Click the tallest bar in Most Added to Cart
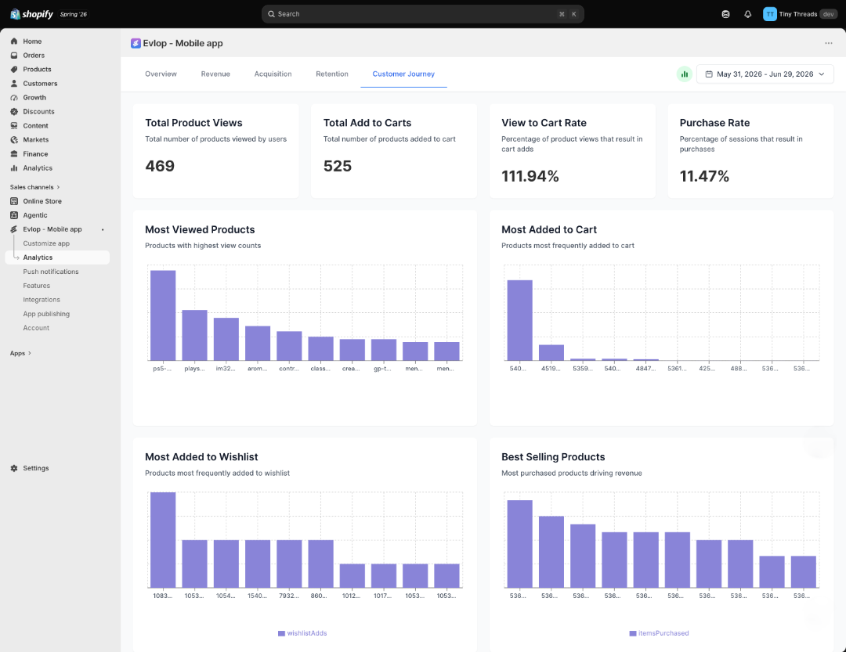 pyautogui.click(x=519, y=320)
